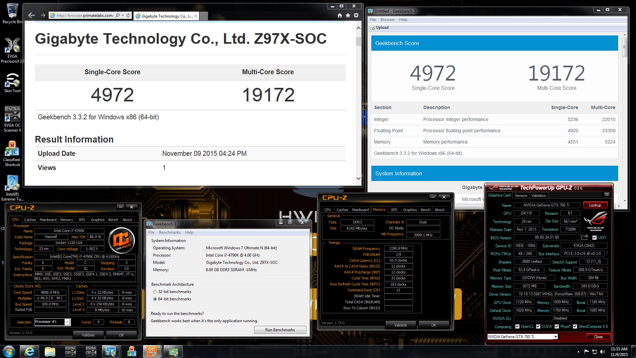Click the browser scrollbar down arrow
Screen dimensions: 636x358
[x=358, y=178]
